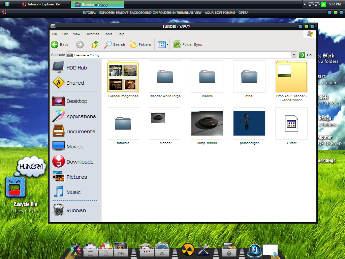
Task: Click the white window preview in dock
Action: click(270, 250)
